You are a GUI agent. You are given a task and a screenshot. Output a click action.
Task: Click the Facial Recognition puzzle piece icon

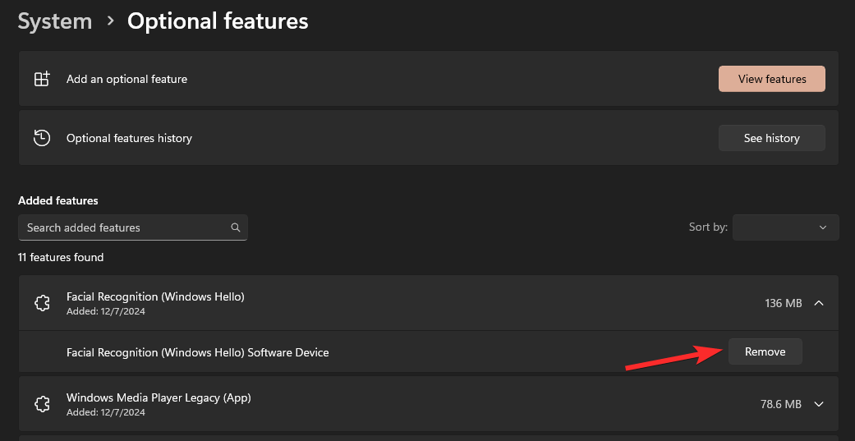42,303
